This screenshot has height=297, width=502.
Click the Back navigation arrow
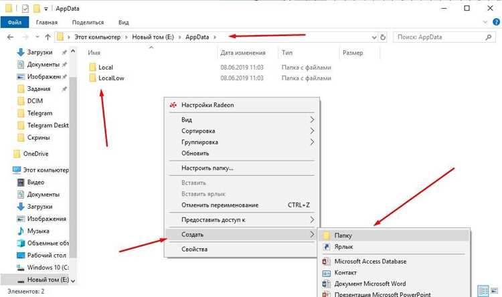(10, 37)
